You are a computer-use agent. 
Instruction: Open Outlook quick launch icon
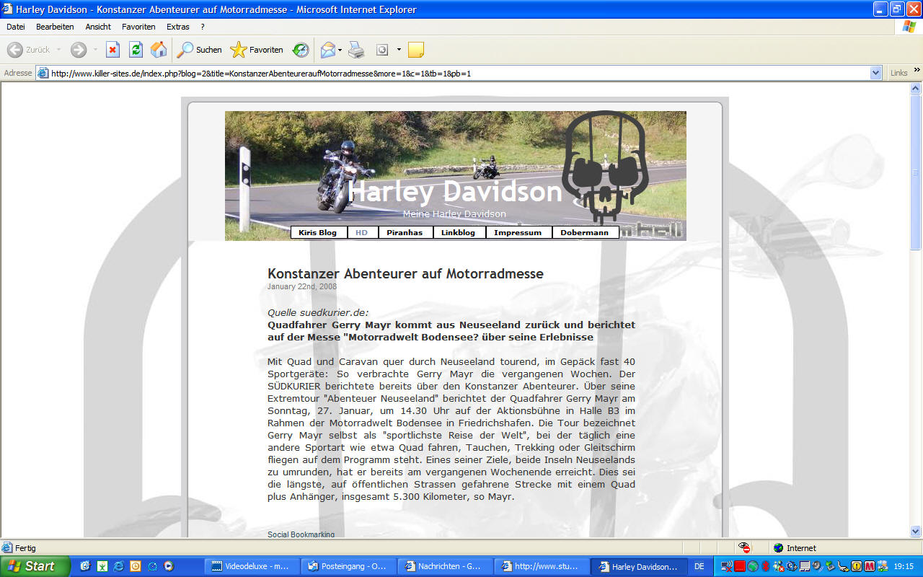85,566
